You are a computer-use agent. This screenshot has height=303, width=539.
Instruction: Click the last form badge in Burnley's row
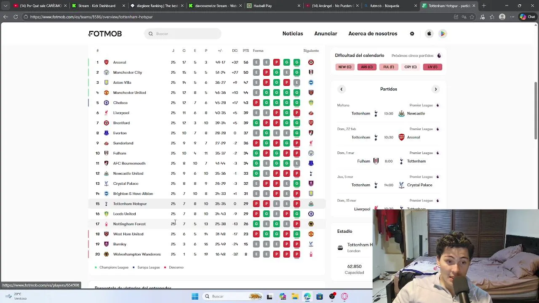tap(296, 244)
